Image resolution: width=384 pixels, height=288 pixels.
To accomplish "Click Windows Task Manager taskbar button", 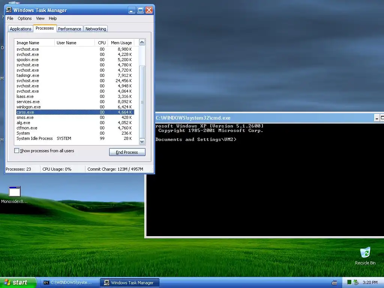I will tap(130, 283).
